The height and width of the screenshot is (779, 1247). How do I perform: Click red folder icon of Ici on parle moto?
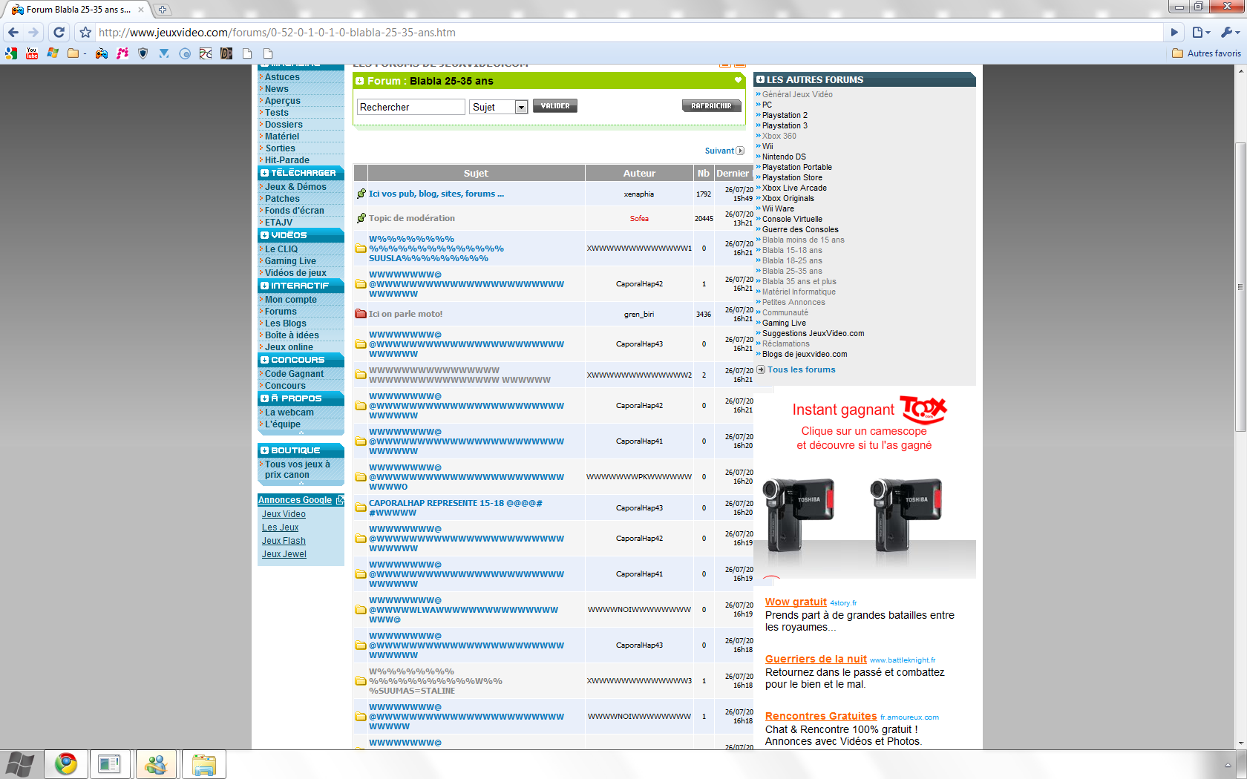(x=360, y=314)
